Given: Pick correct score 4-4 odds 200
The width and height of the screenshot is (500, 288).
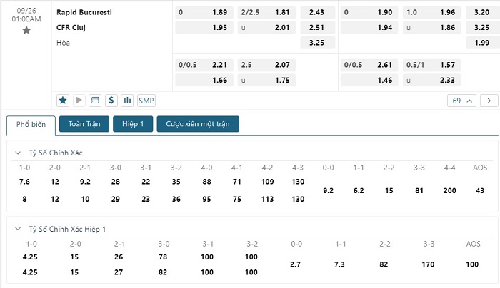Looking at the screenshot, I should (449, 190).
